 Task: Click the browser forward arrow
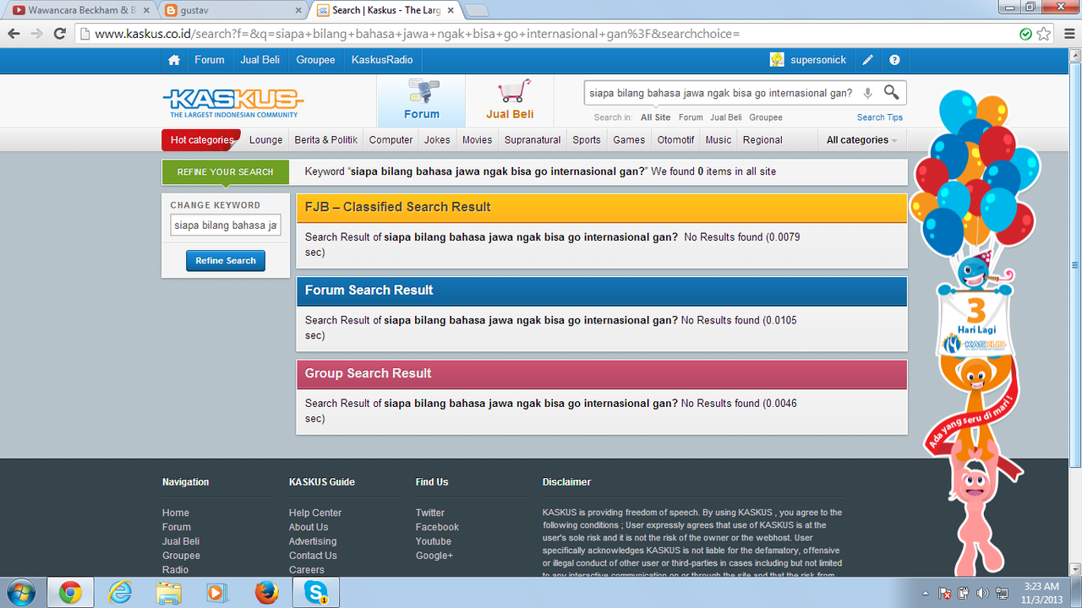[36, 34]
